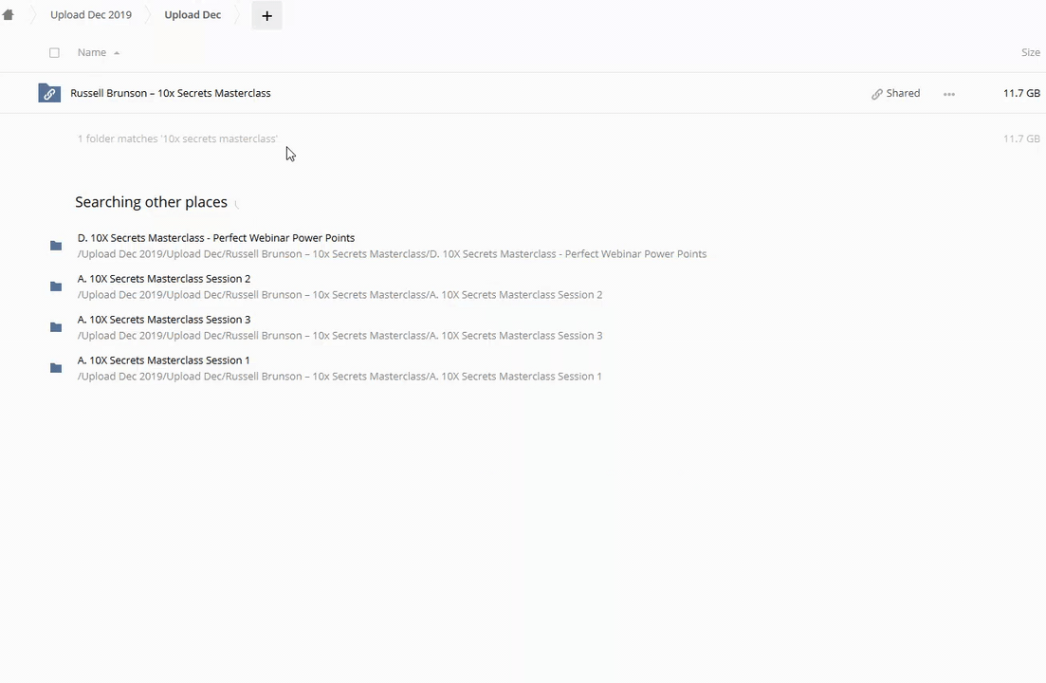Click folder icon for Perfect Webinar Power Points
Screen dimensions: 1046x683
click(56, 246)
